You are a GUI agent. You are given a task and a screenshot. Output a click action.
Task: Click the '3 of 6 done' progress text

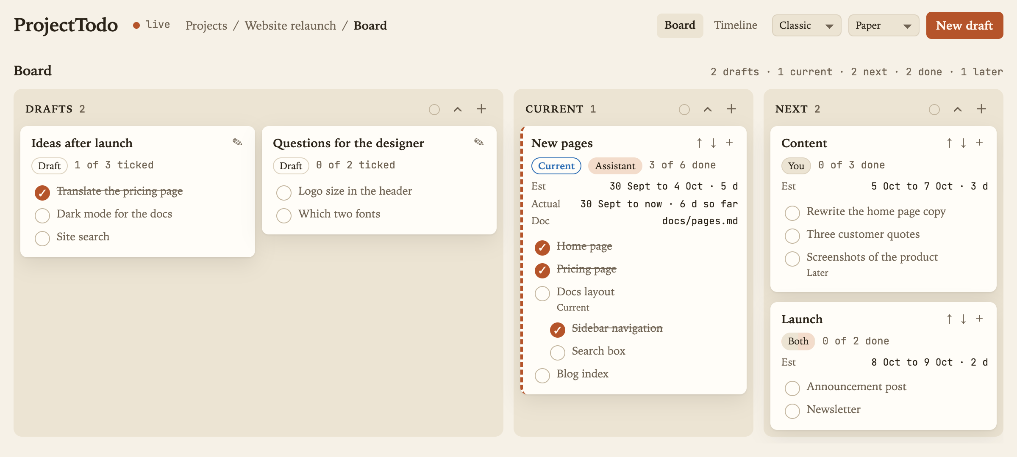coord(682,165)
